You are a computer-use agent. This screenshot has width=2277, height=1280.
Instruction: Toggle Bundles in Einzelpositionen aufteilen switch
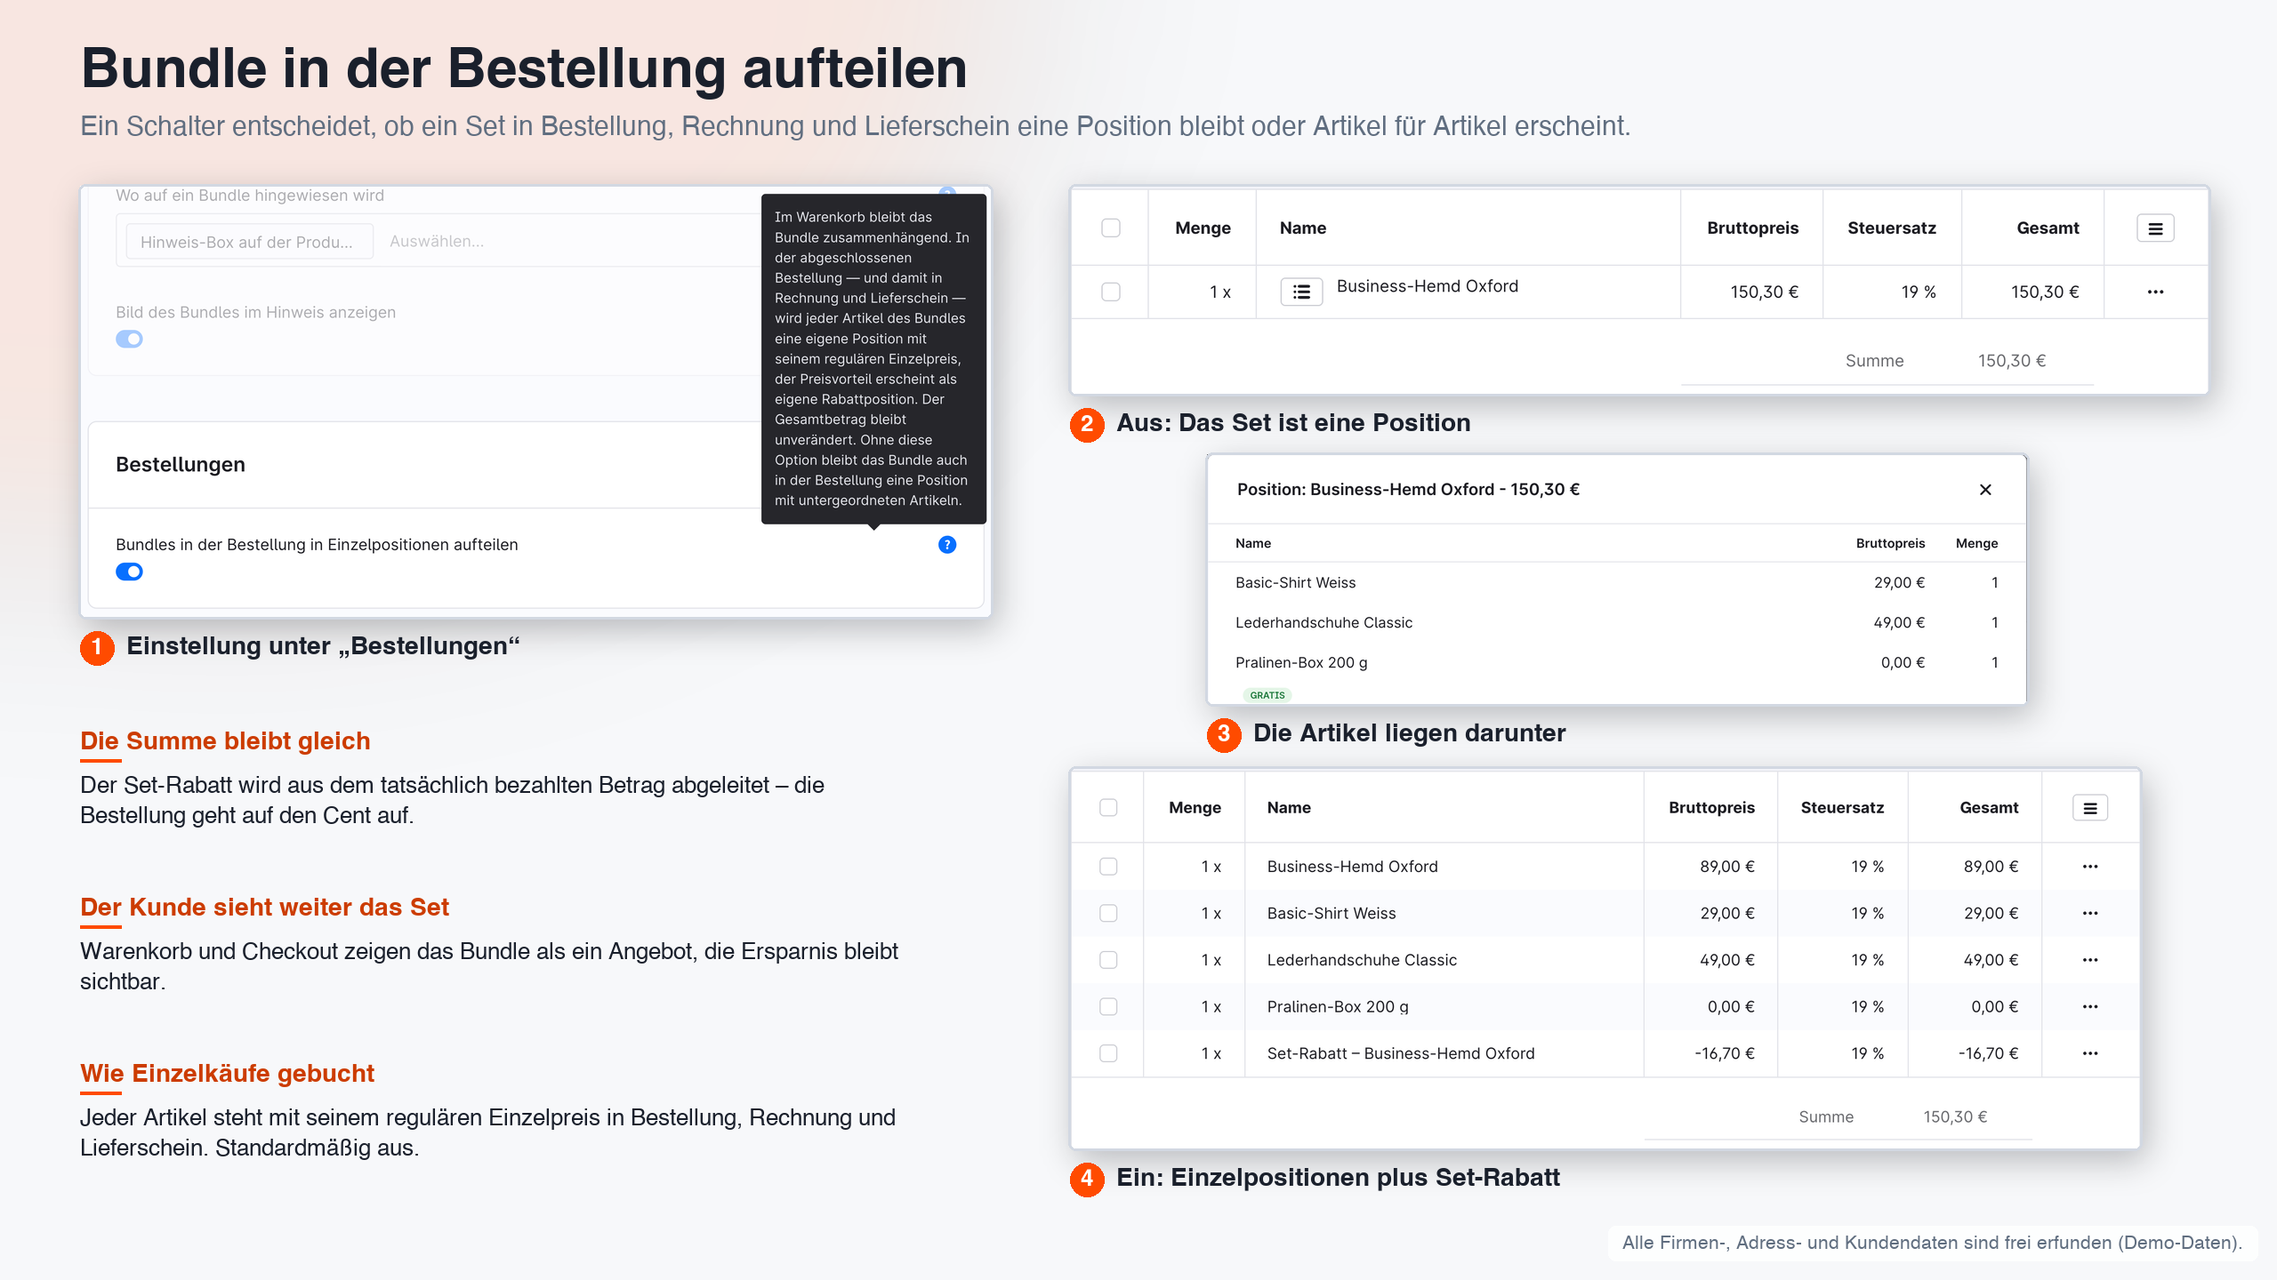pyautogui.click(x=129, y=572)
